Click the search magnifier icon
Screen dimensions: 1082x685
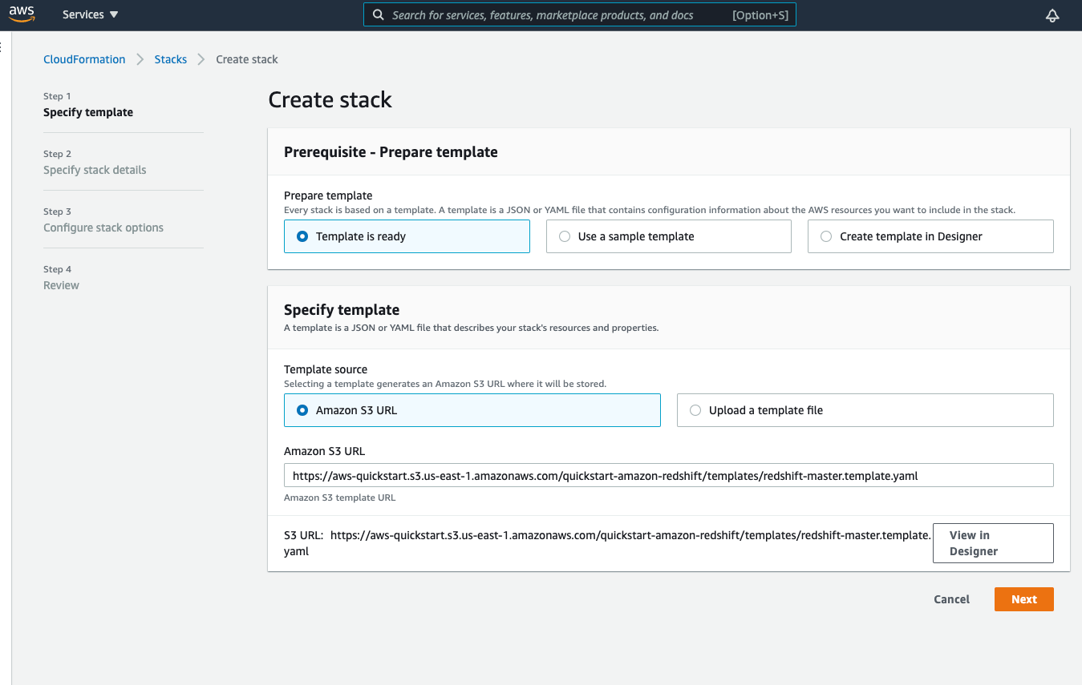tap(379, 15)
